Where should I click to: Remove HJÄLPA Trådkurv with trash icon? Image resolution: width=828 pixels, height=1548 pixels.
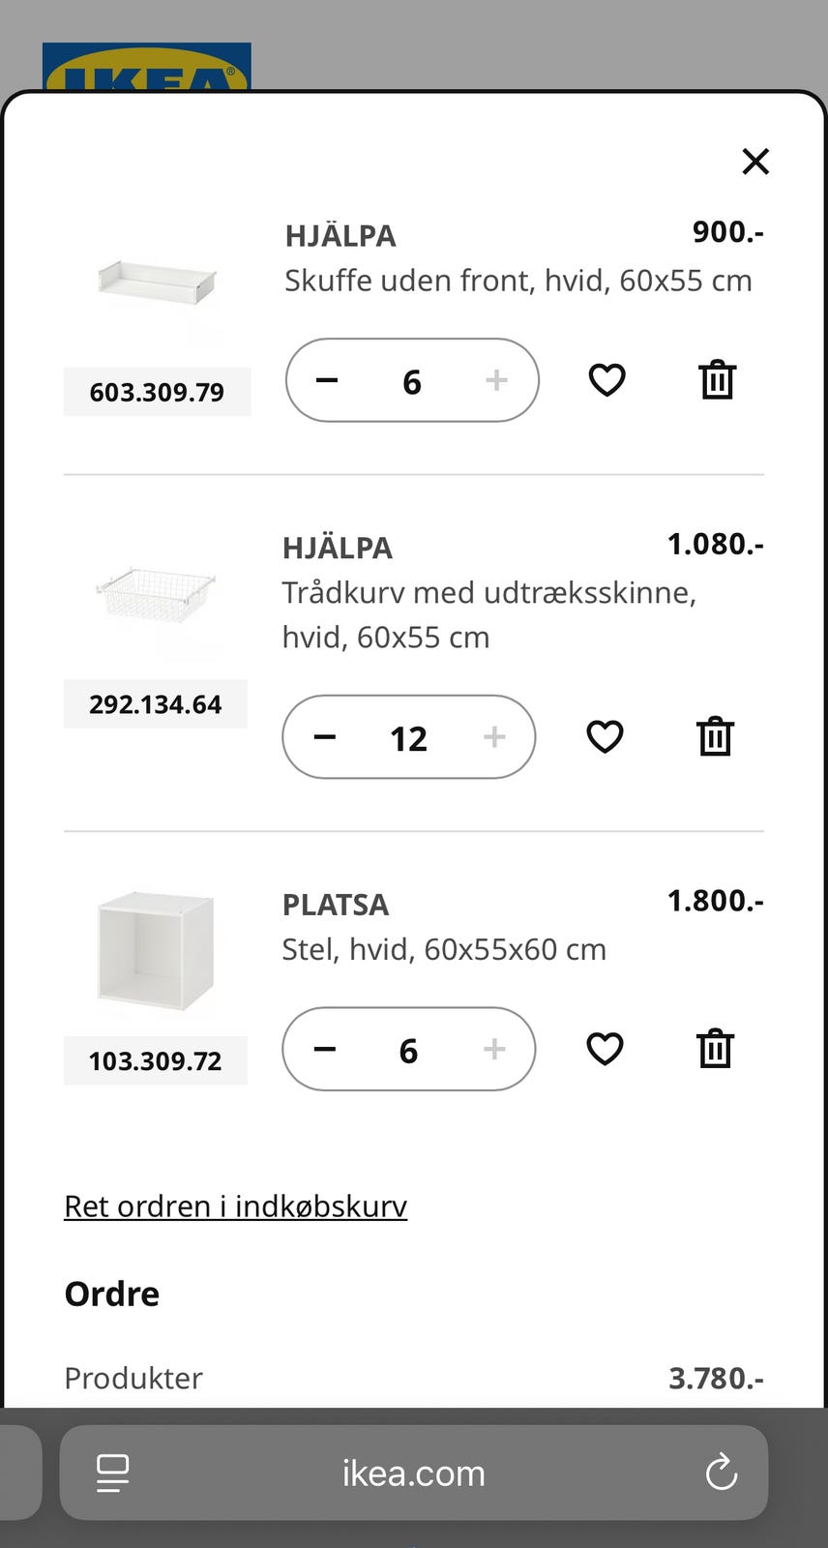pyautogui.click(x=715, y=737)
